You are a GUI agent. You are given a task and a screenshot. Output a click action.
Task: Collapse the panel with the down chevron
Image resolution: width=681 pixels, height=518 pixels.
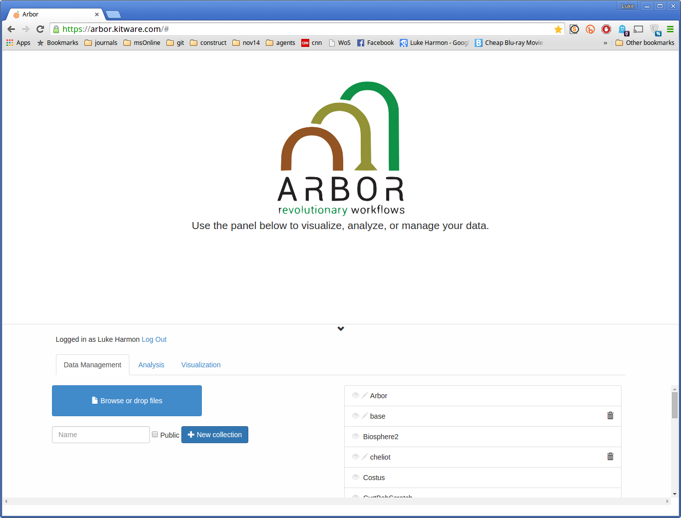(341, 328)
